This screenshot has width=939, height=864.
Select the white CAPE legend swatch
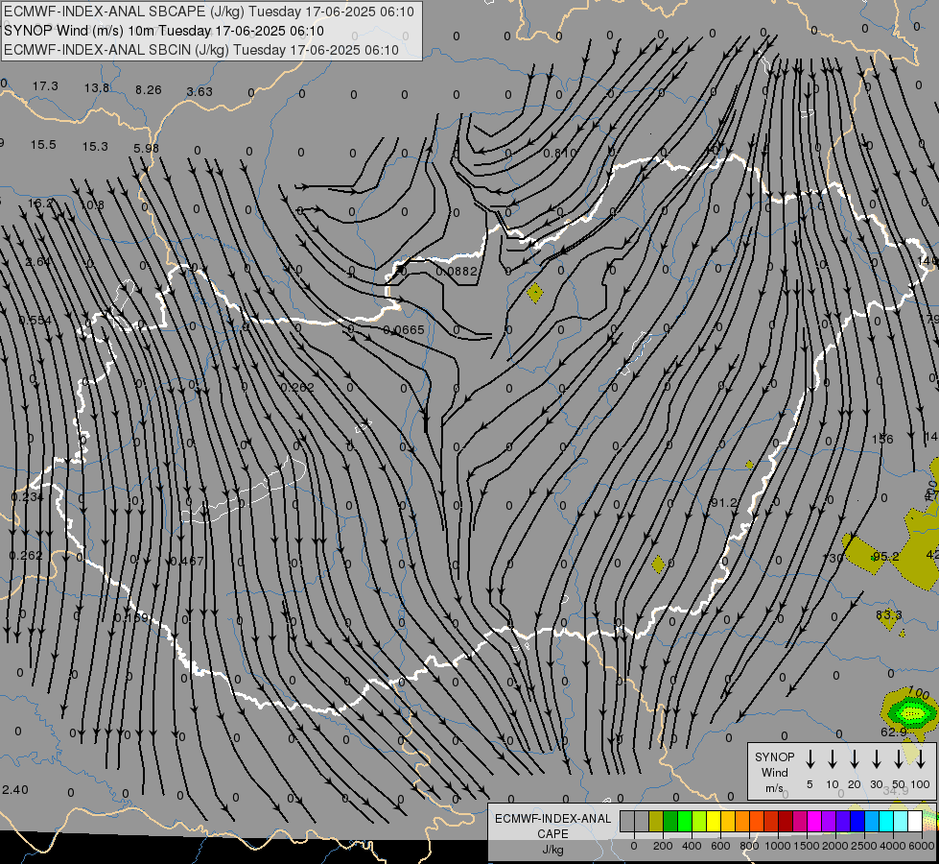point(914,821)
